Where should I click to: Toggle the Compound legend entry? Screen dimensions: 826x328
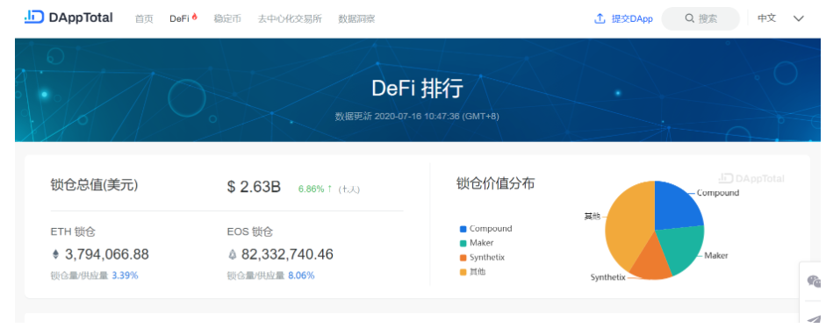tap(485, 229)
